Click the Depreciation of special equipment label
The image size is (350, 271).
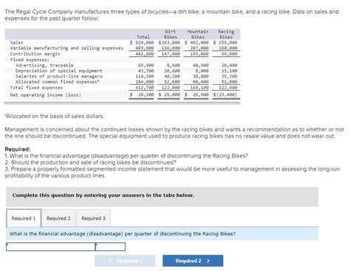click(x=59, y=71)
